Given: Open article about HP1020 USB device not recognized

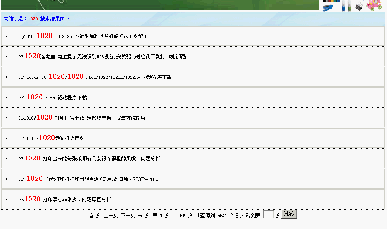Looking at the screenshot, I should [x=105, y=56].
